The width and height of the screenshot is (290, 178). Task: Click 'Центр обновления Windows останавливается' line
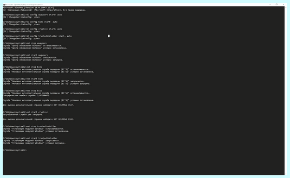pos(32,45)
